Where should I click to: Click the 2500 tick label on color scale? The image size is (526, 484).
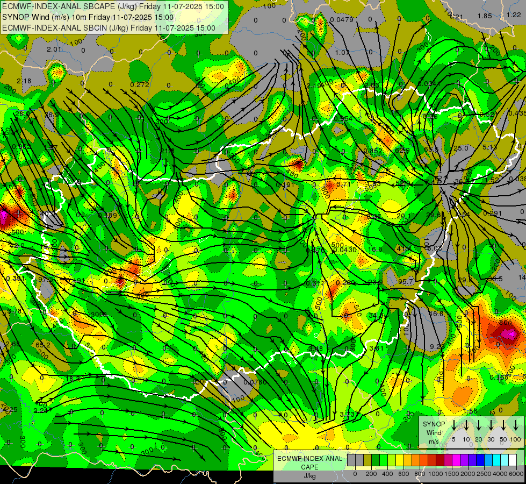click(484, 474)
